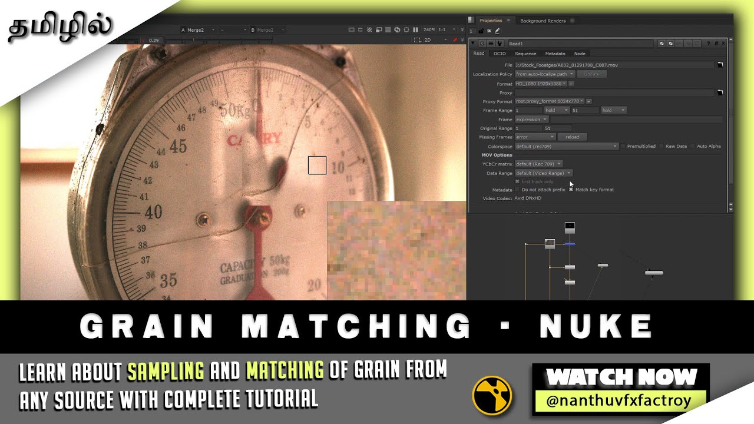Image resolution: width=754 pixels, height=424 pixels.
Task: Click the pencil edit icon in Properties toolbar
Action: coord(497,31)
